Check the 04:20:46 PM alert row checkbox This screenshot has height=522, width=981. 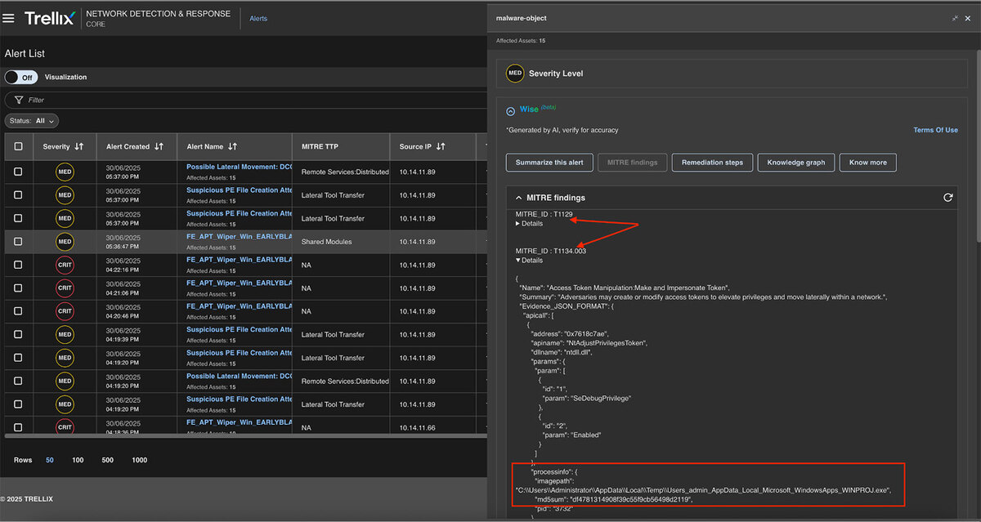click(19, 311)
